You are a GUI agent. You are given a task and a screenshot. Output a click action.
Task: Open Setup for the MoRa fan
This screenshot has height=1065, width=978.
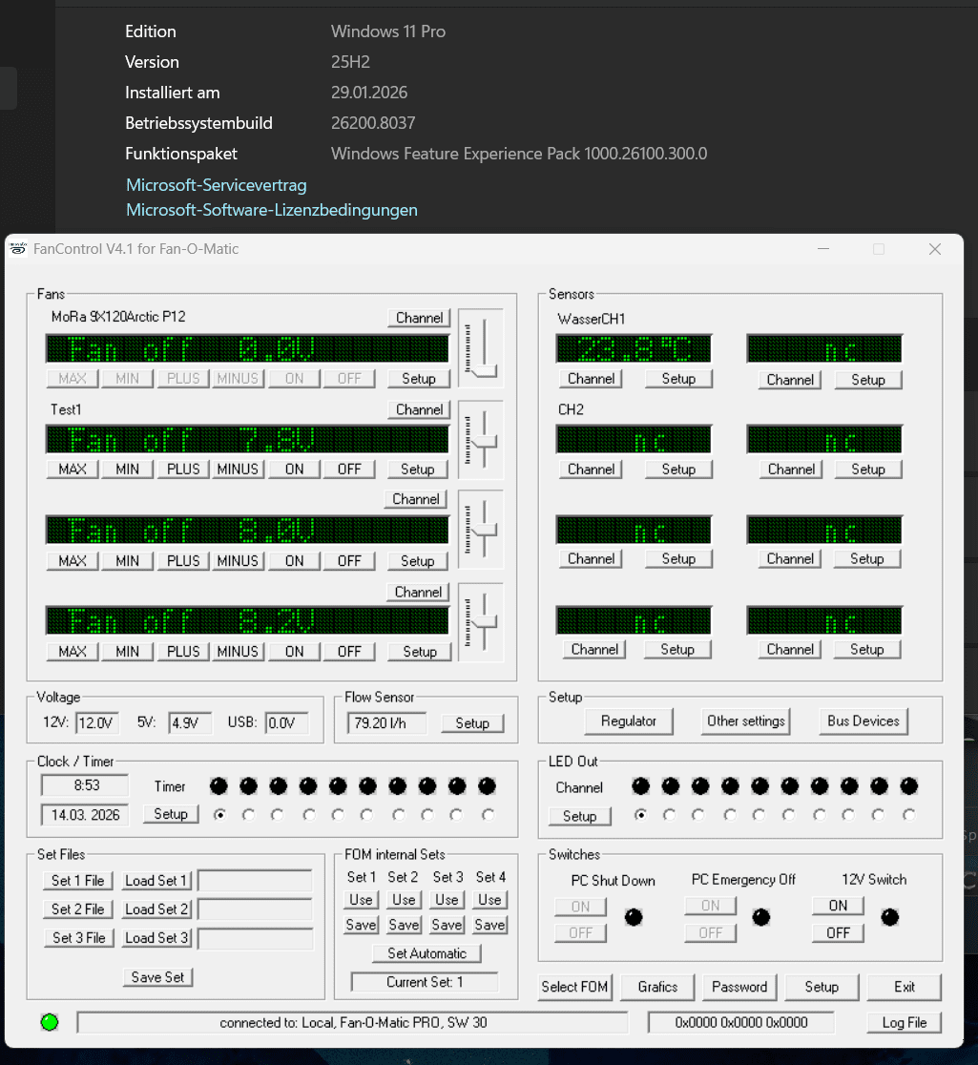tap(418, 378)
